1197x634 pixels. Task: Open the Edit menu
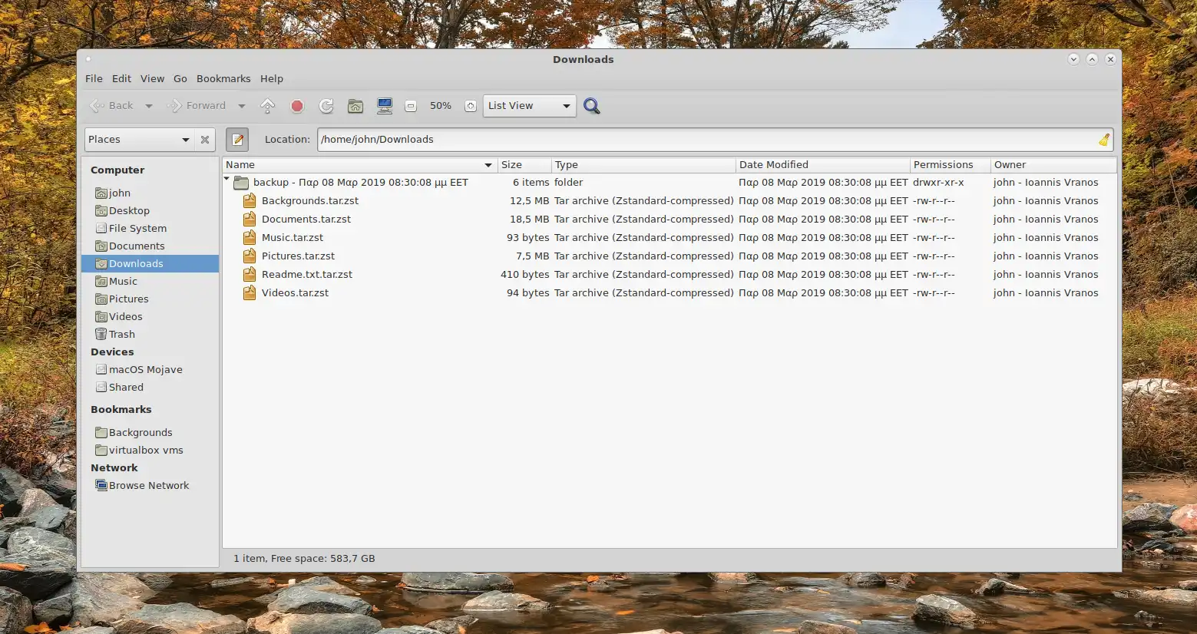tap(121, 78)
